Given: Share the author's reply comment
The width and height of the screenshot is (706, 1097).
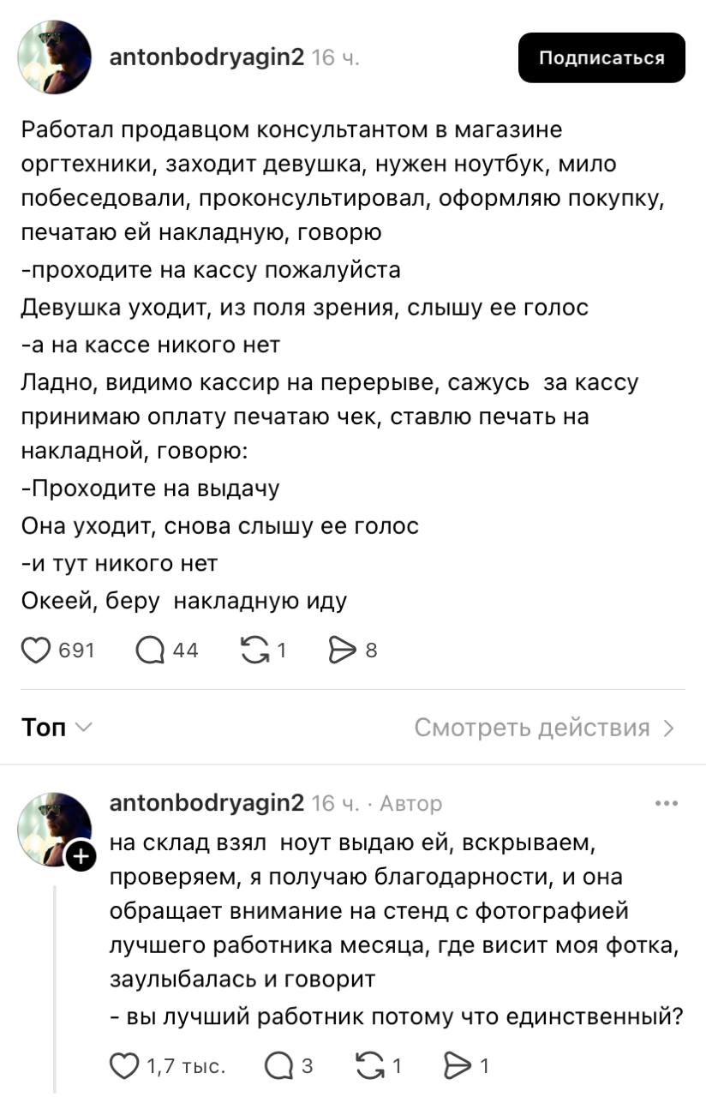Looking at the screenshot, I should click(x=455, y=1066).
